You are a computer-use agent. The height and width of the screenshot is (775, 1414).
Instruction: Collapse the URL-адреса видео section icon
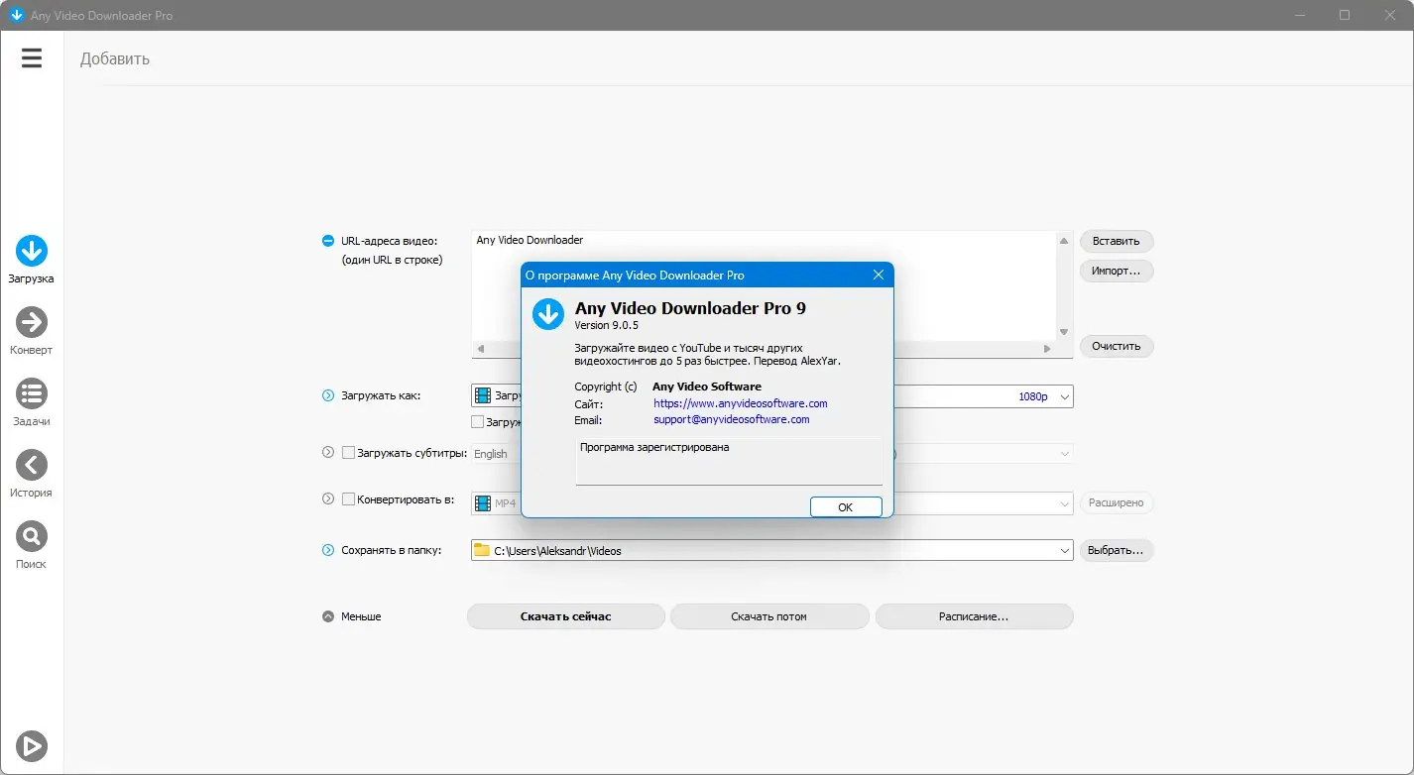coord(328,241)
